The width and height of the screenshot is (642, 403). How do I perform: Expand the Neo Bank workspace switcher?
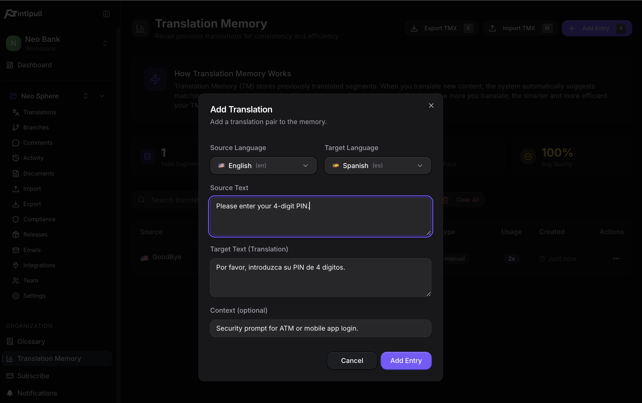[x=105, y=43]
